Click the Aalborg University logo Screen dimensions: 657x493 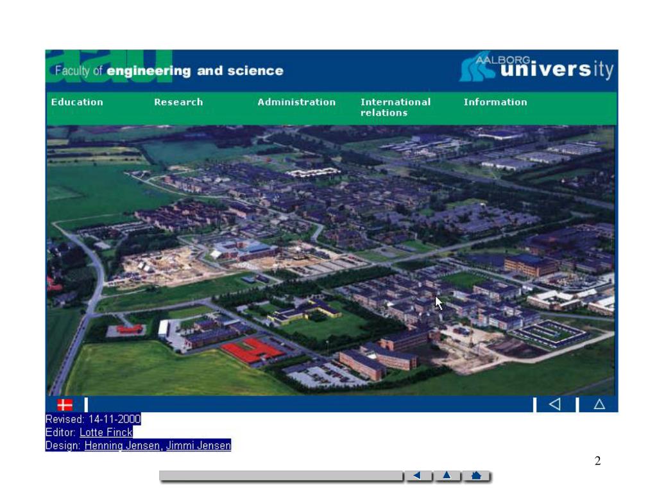pyautogui.click(x=536, y=67)
